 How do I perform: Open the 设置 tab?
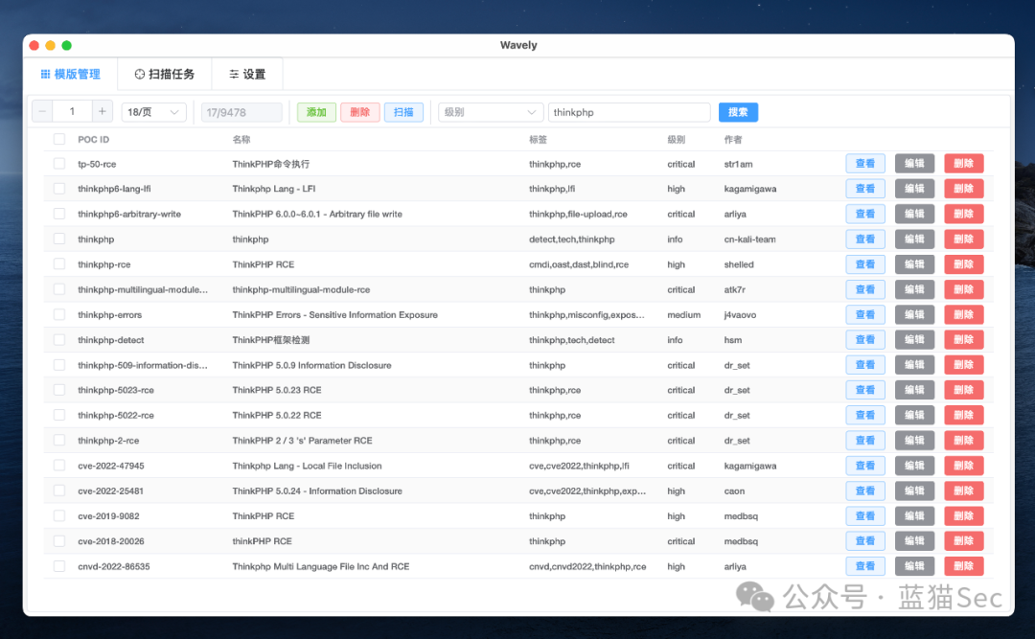point(247,74)
